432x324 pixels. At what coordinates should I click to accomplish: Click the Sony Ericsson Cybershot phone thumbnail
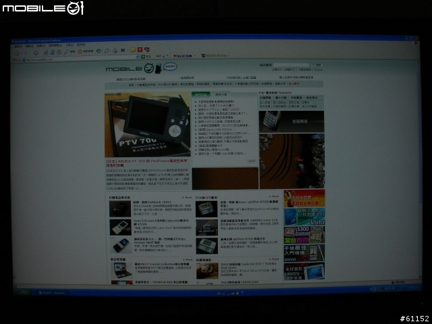(x=120, y=227)
